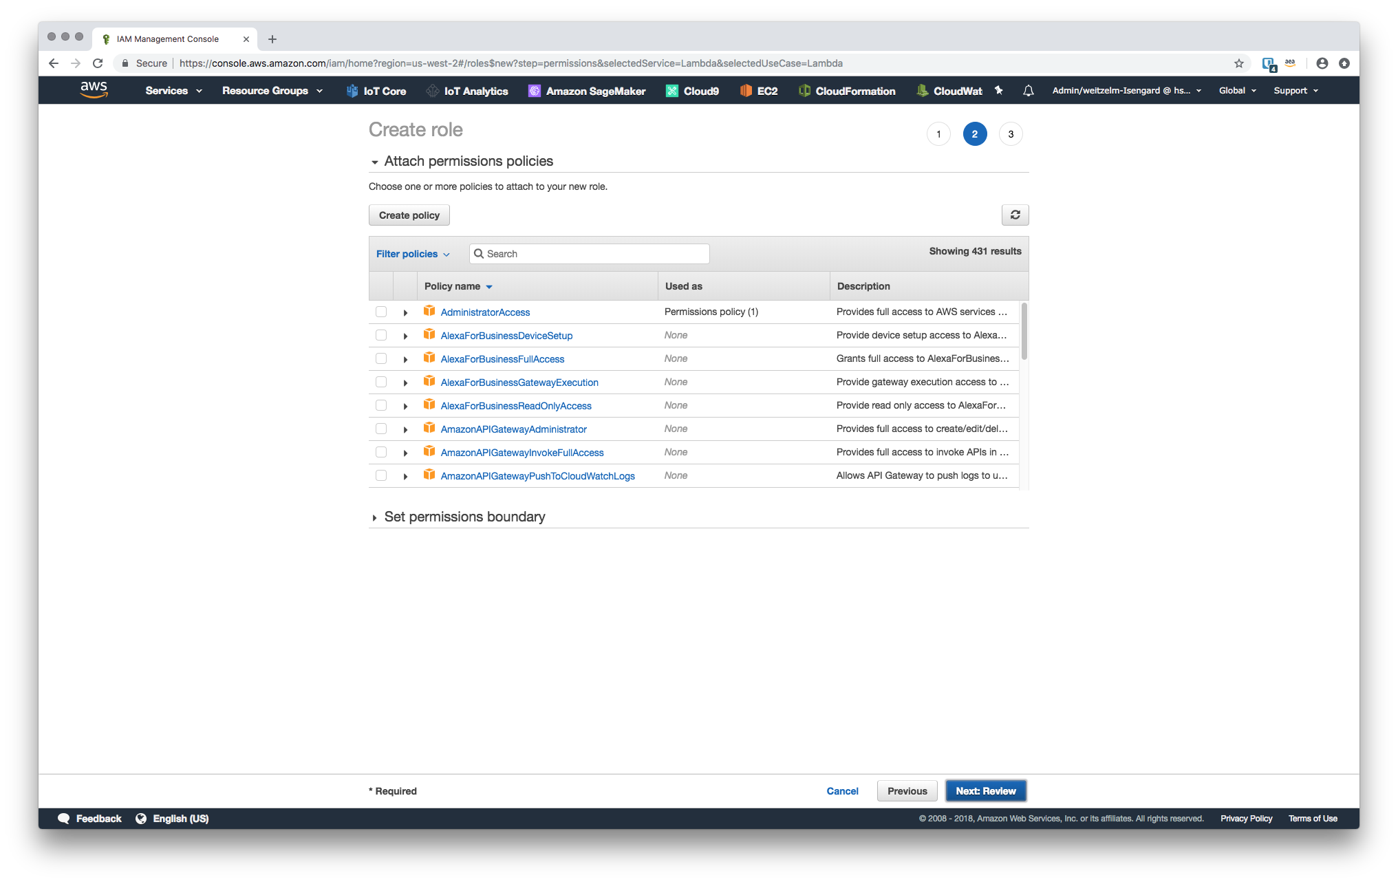Click the browser update arrow icon
Screen dimensions: 1398x884
click(x=1344, y=63)
